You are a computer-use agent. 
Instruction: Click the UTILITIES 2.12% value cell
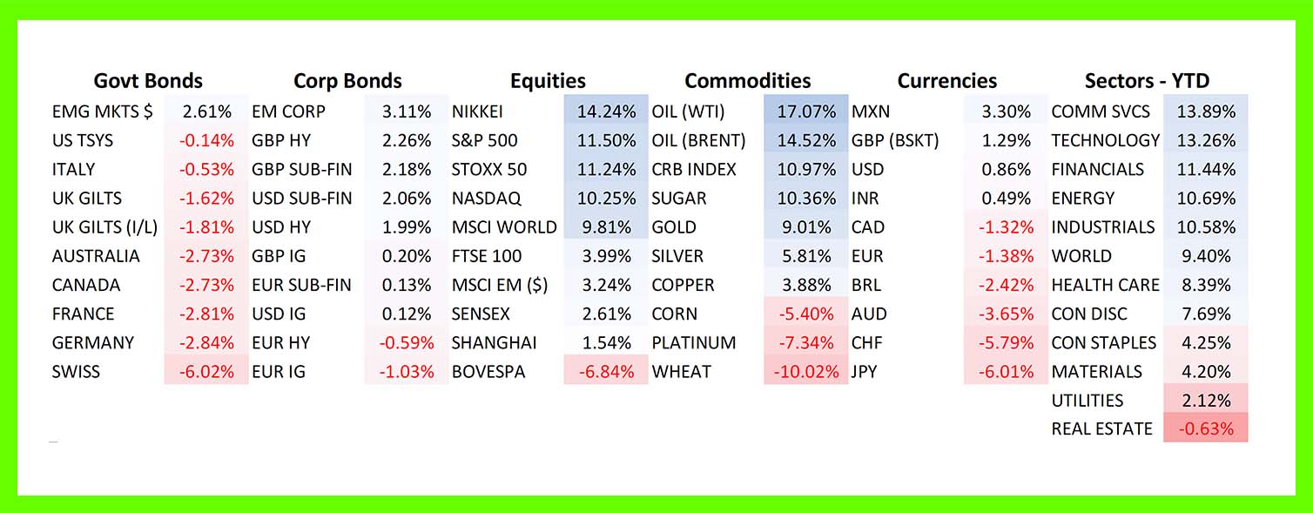click(x=1205, y=401)
